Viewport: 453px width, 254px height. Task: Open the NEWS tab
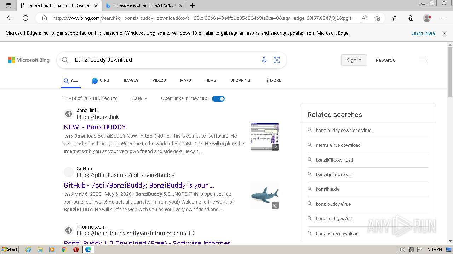click(211, 80)
